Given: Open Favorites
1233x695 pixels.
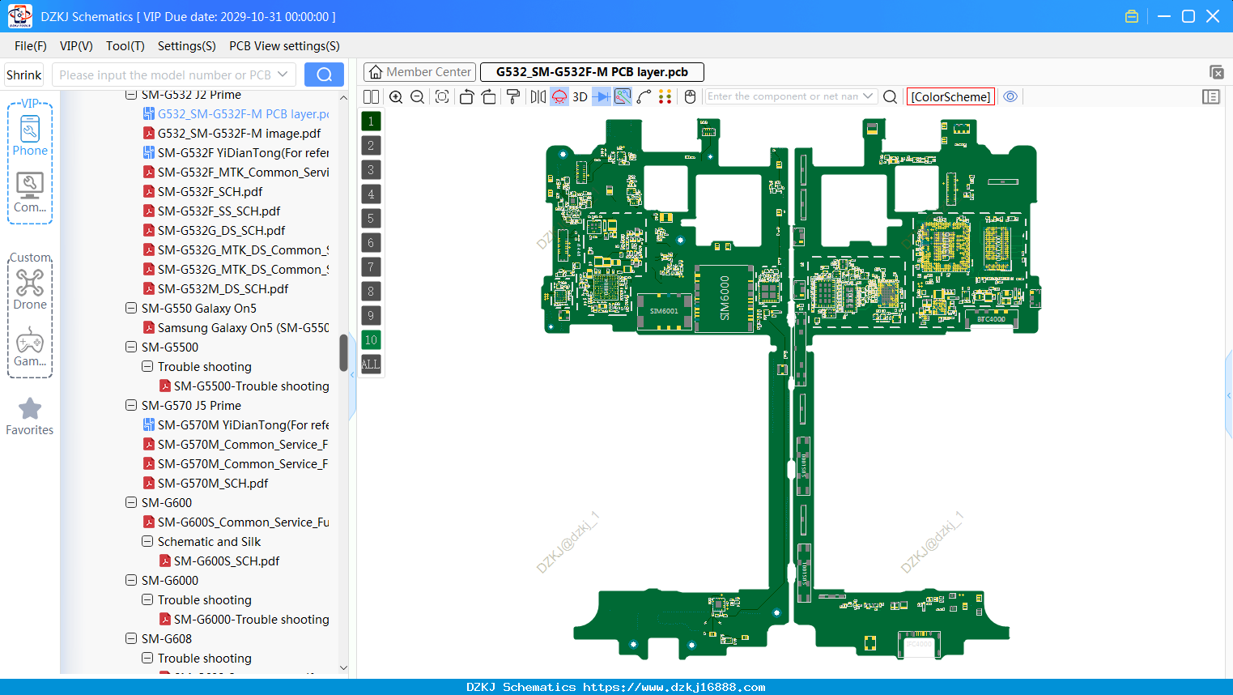Looking at the screenshot, I should click(30, 416).
